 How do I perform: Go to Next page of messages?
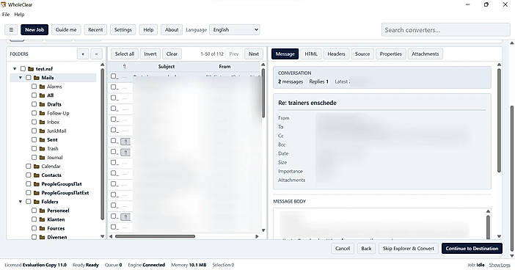254,54
